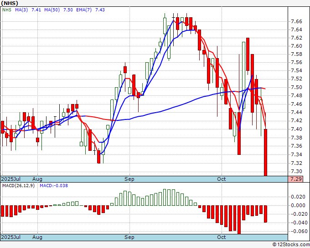The height and width of the screenshot is (248, 310).
Task: Click the 2025Jul label on price timeline
Action: pyautogui.click(x=11, y=179)
